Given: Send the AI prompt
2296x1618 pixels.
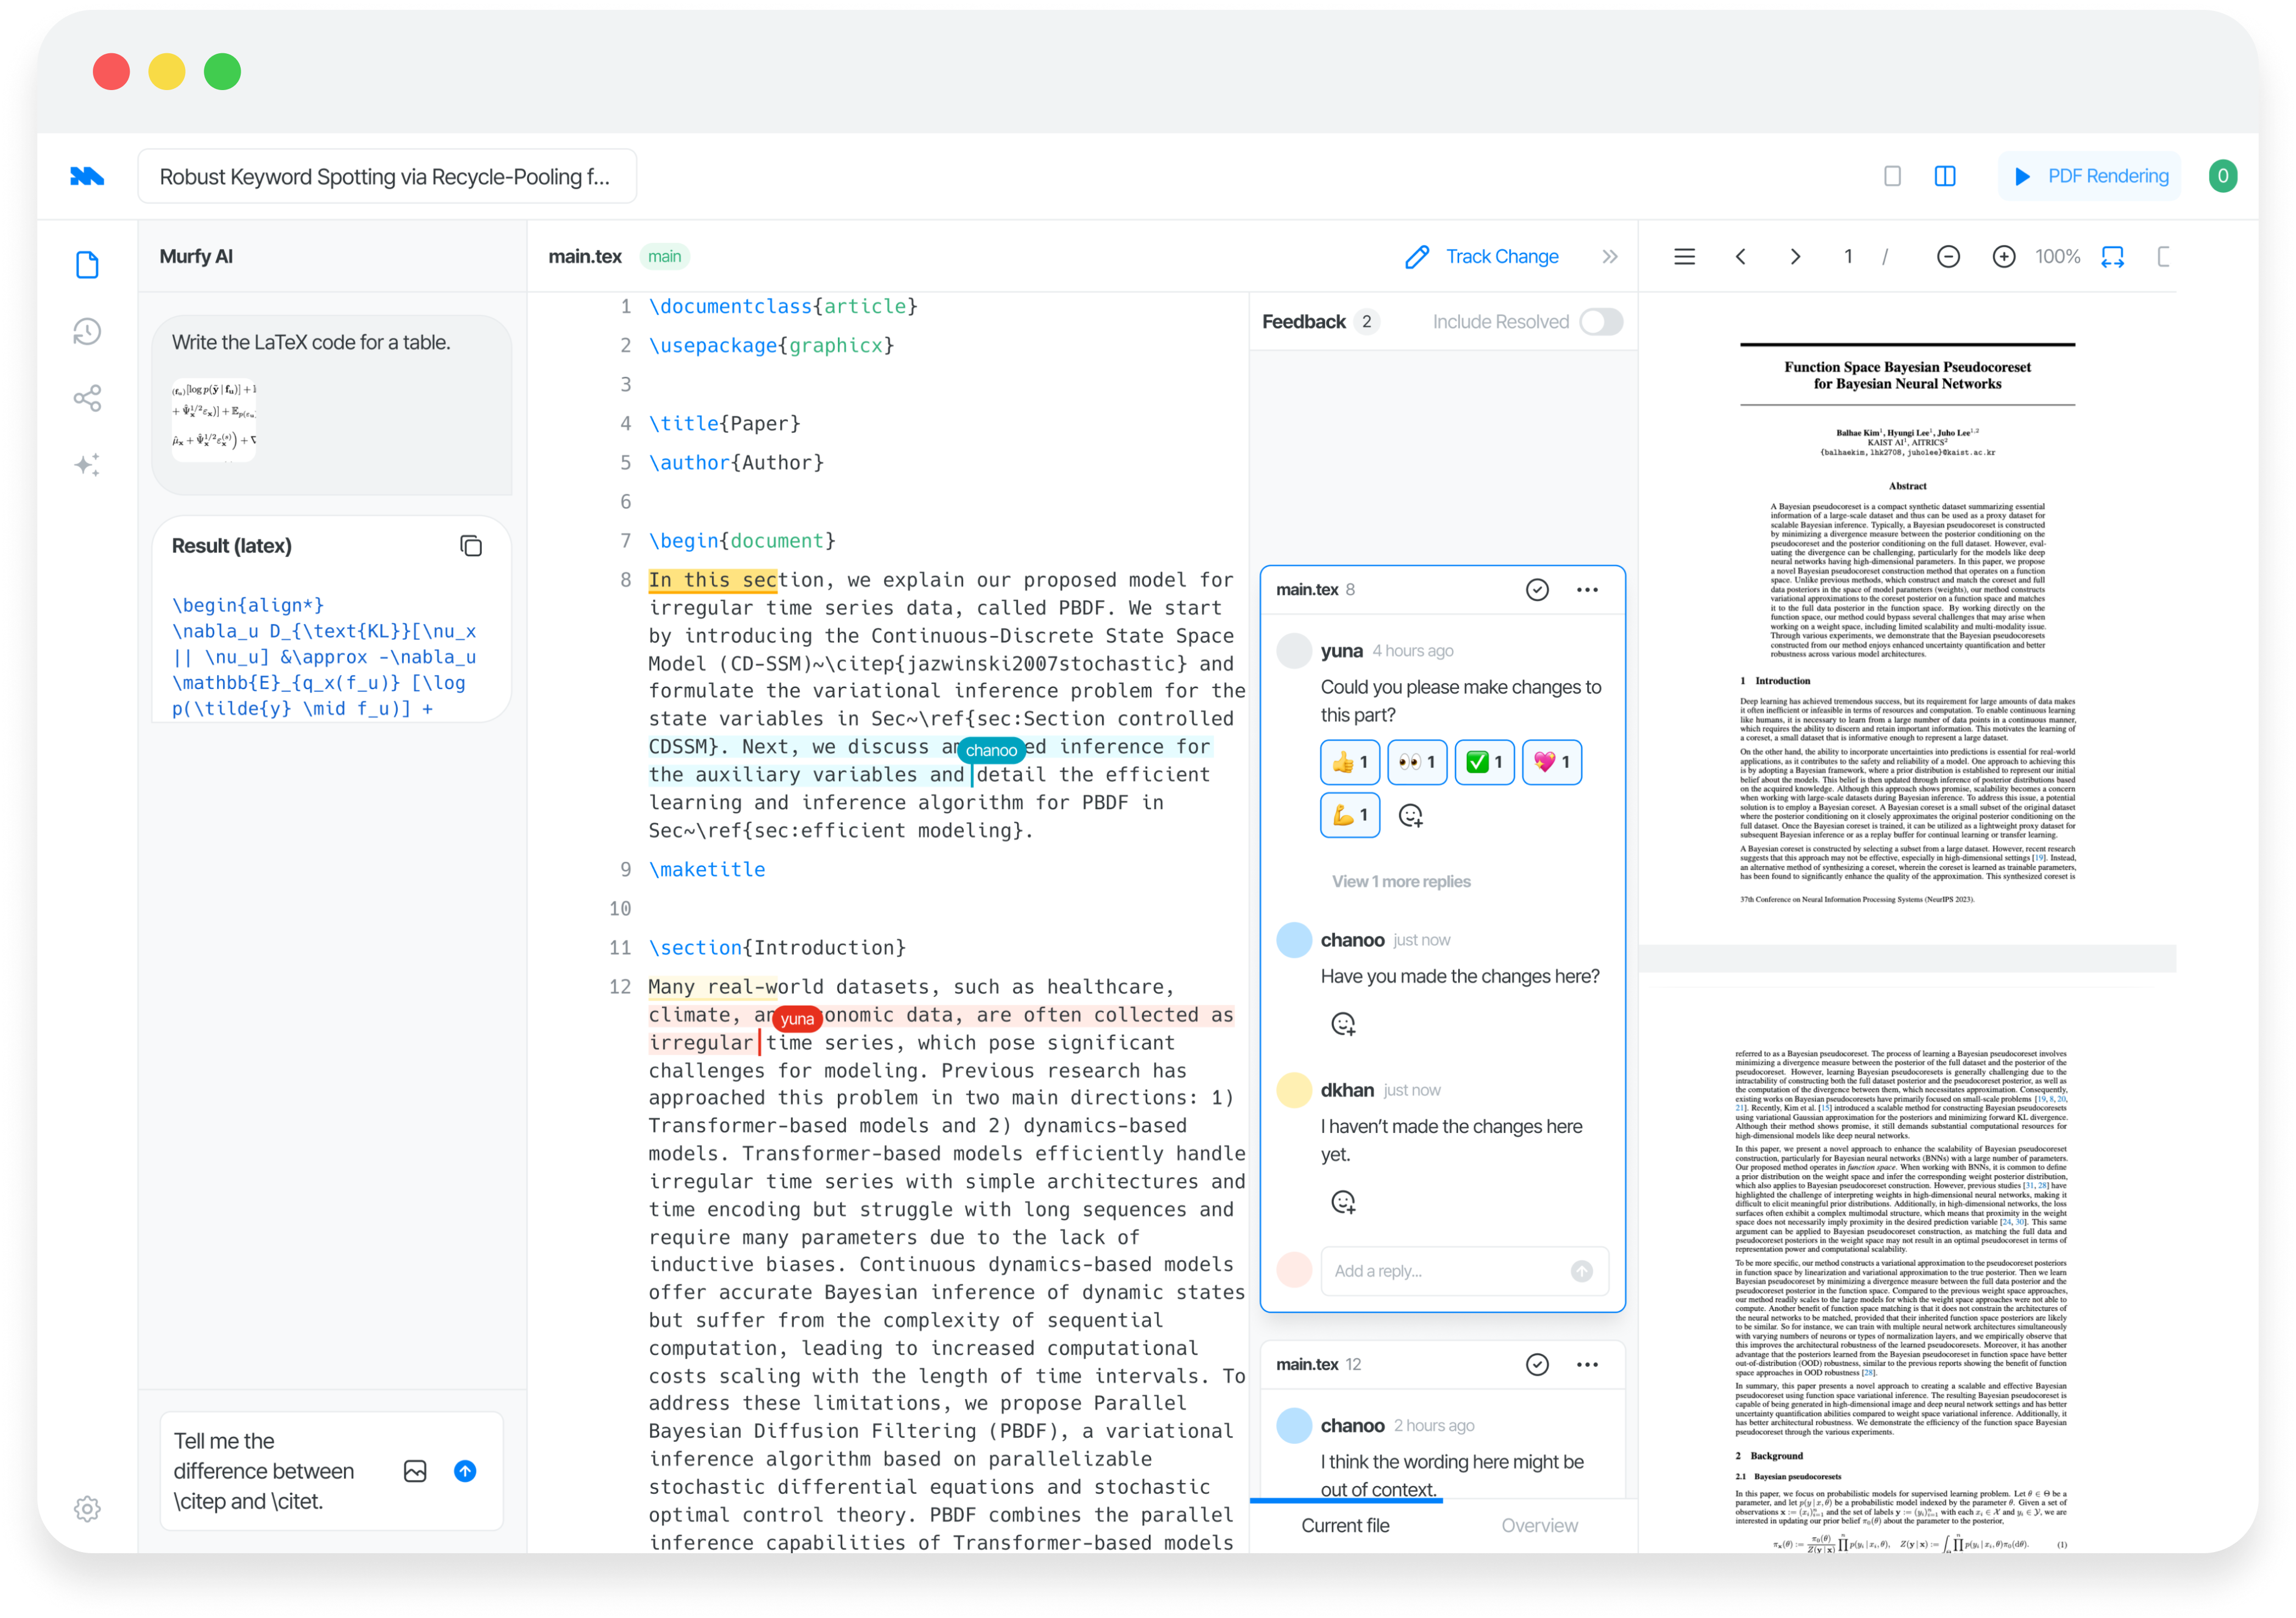Looking at the screenshot, I should point(465,1471).
